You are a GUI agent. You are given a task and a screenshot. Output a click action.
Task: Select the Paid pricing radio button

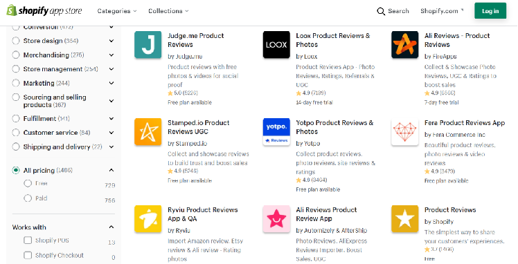point(28,198)
